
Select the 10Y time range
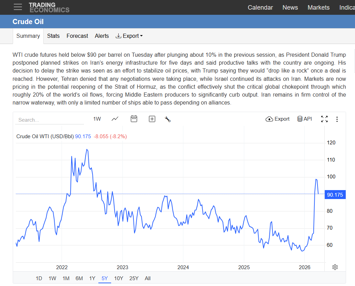pyautogui.click(x=118, y=278)
